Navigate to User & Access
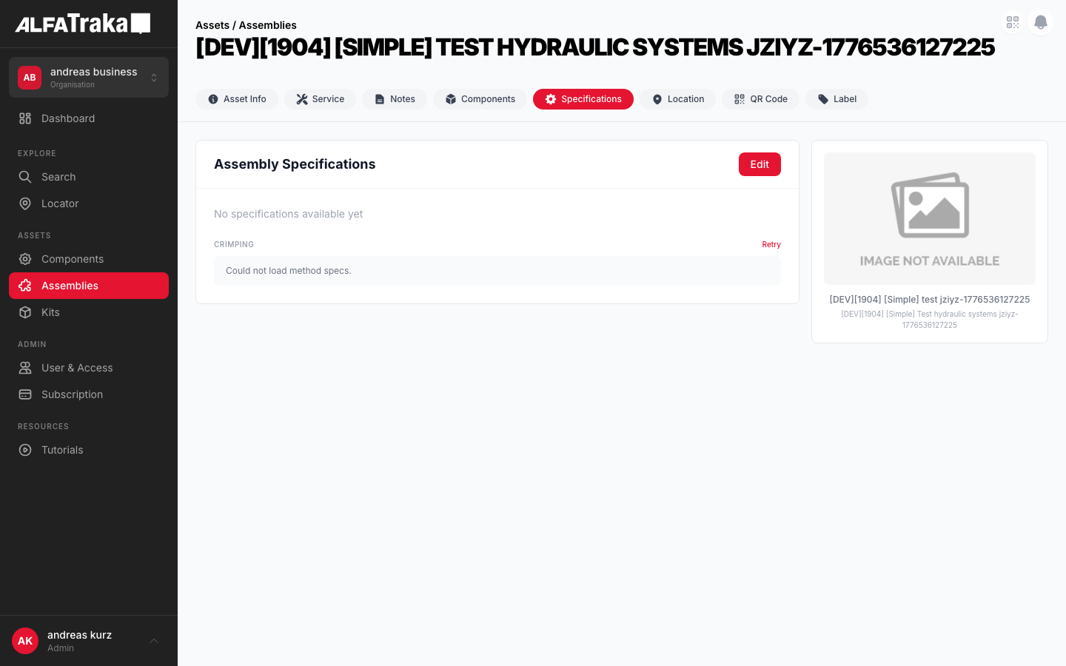The image size is (1066, 666). point(77,368)
